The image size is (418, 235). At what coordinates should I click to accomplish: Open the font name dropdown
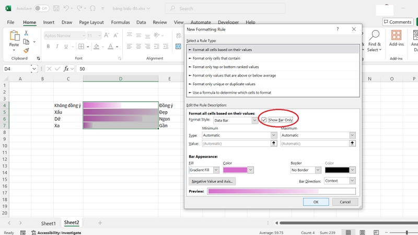(x=84, y=36)
